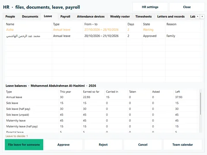
Task: Switch to the People tab
Action: [10, 16]
